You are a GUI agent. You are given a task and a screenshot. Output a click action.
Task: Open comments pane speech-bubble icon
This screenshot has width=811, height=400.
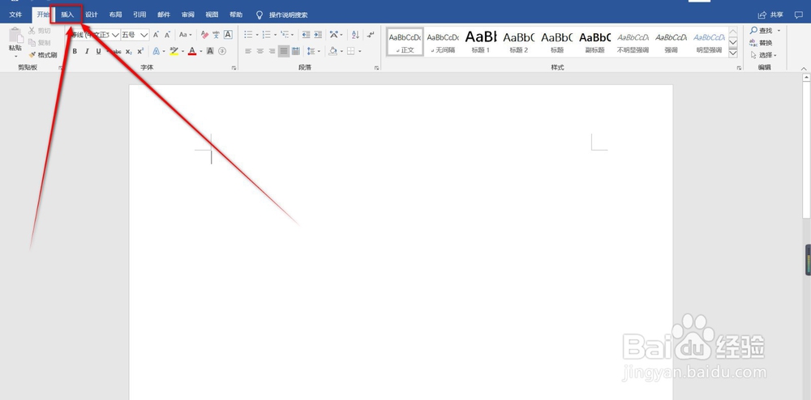pos(799,15)
